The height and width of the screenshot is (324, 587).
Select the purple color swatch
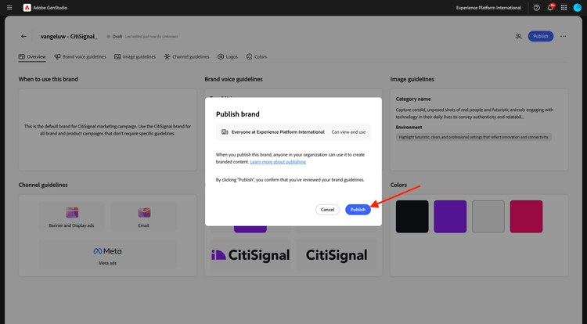pyautogui.click(x=450, y=217)
